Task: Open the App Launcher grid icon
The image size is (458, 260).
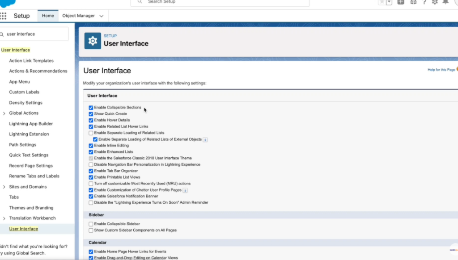Action: (3, 16)
